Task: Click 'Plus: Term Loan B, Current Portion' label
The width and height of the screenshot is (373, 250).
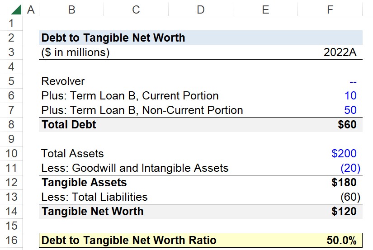Action: 130,96
